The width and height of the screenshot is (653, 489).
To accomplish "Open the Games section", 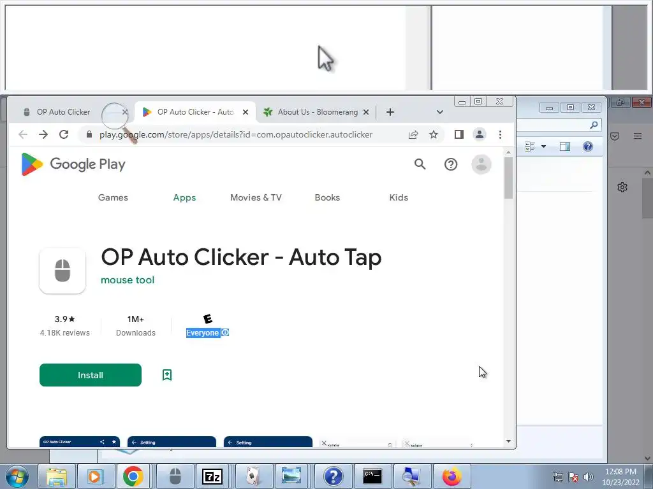I will (113, 197).
